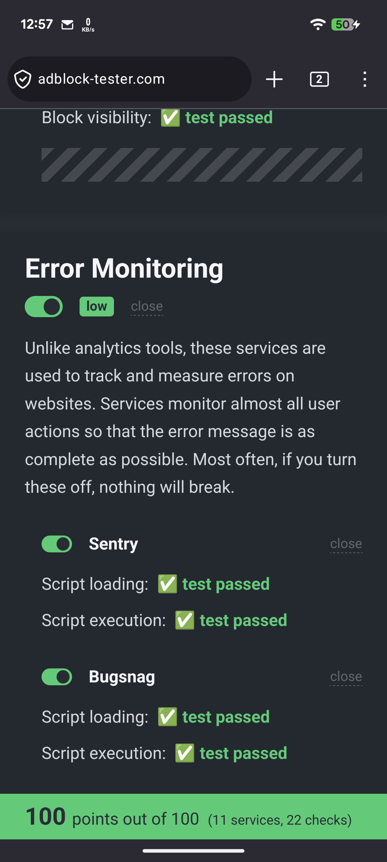The image size is (387, 862).
Task: Turn off the Bugsnag test toggle
Action: [57, 677]
